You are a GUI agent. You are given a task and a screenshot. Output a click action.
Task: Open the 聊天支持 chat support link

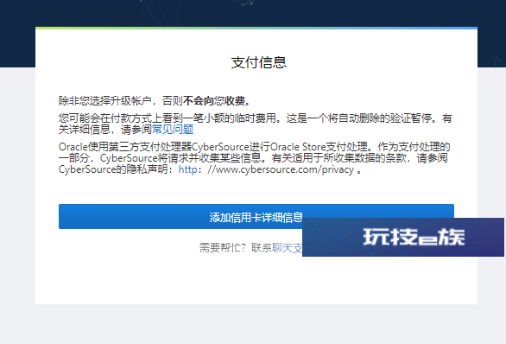pyautogui.click(x=288, y=248)
